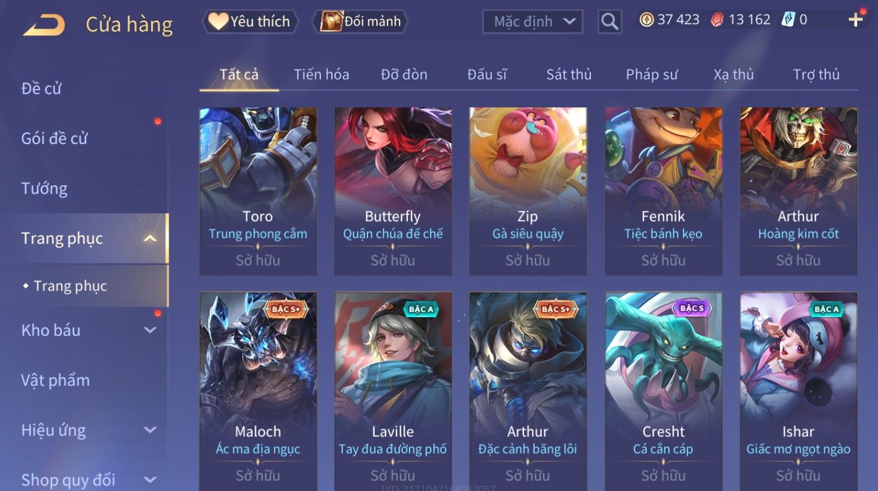Viewport: 878px width, 491px height.
Task: Select the Tiến hóa tab
Action: tap(321, 75)
